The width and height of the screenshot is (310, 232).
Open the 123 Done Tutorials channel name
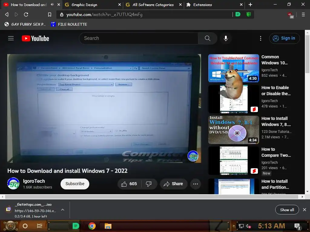pos(276,132)
